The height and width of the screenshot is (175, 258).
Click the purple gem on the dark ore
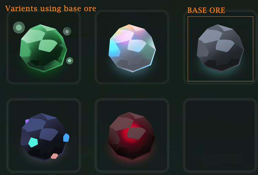tap(27, 121)
